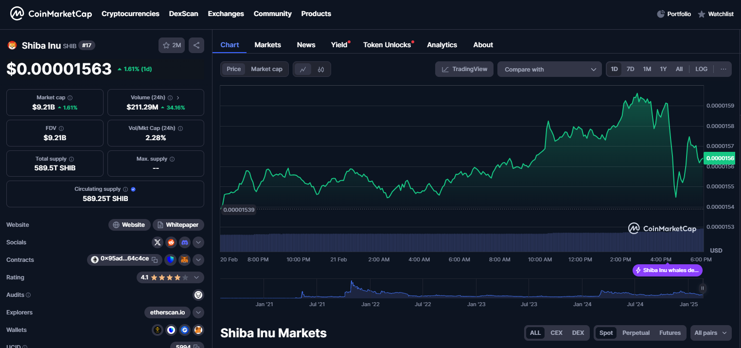Open the News tab
Image resolution: width=741 pixels, height=348 pixels.
[306, 45]
